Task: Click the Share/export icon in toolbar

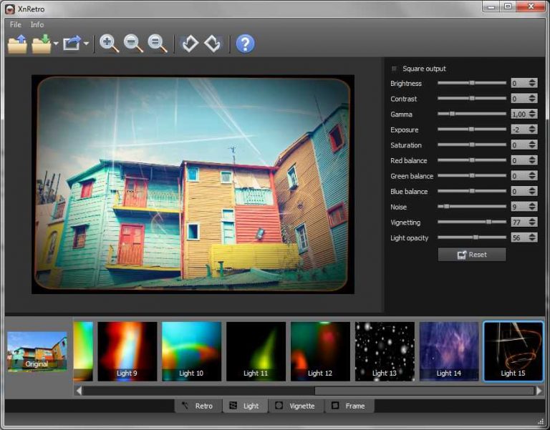Action: click(x=72, y=44)
